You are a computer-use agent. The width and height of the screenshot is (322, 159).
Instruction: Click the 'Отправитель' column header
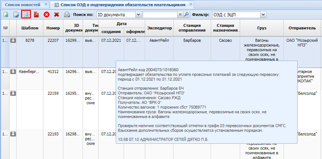pyautogui.click(x=302, y=28)
